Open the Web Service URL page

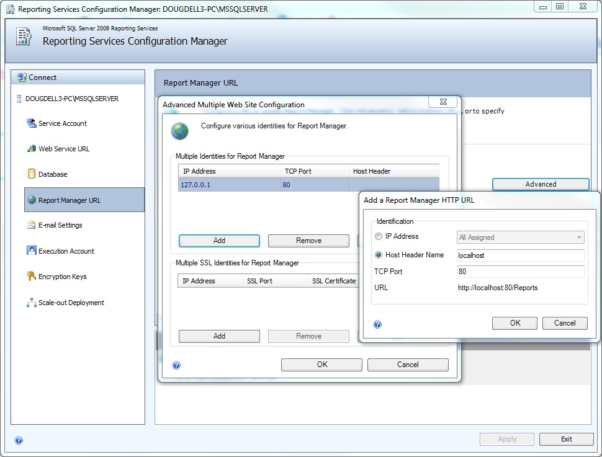[x=64, y=149]
